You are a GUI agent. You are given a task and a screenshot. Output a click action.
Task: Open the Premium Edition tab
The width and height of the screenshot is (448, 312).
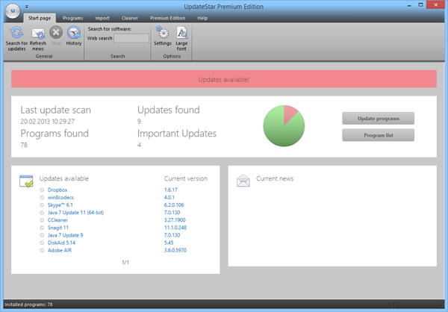pyautogui.click(x=168, y=18)
